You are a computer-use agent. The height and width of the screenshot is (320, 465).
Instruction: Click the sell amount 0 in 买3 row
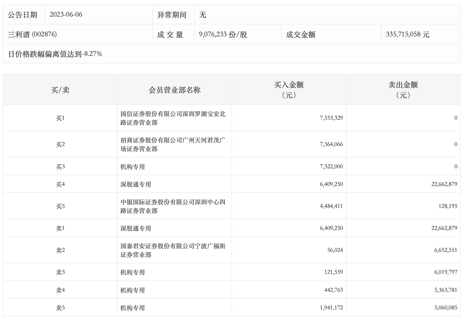point(456,166)
